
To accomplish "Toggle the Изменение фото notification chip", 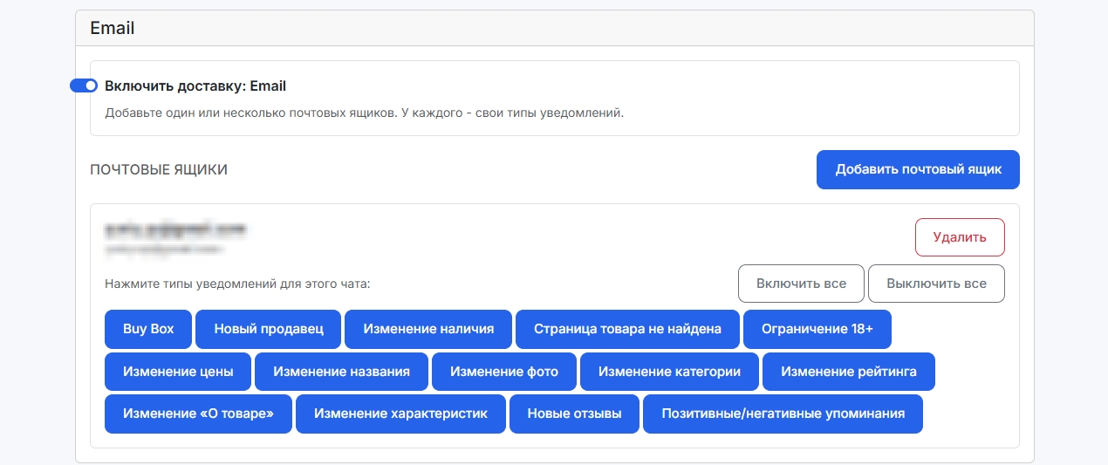I will point(504,372).
